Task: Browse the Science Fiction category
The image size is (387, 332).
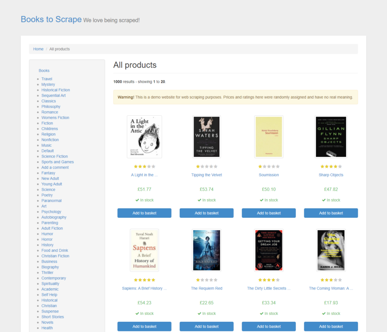Action: click(54, 156)
